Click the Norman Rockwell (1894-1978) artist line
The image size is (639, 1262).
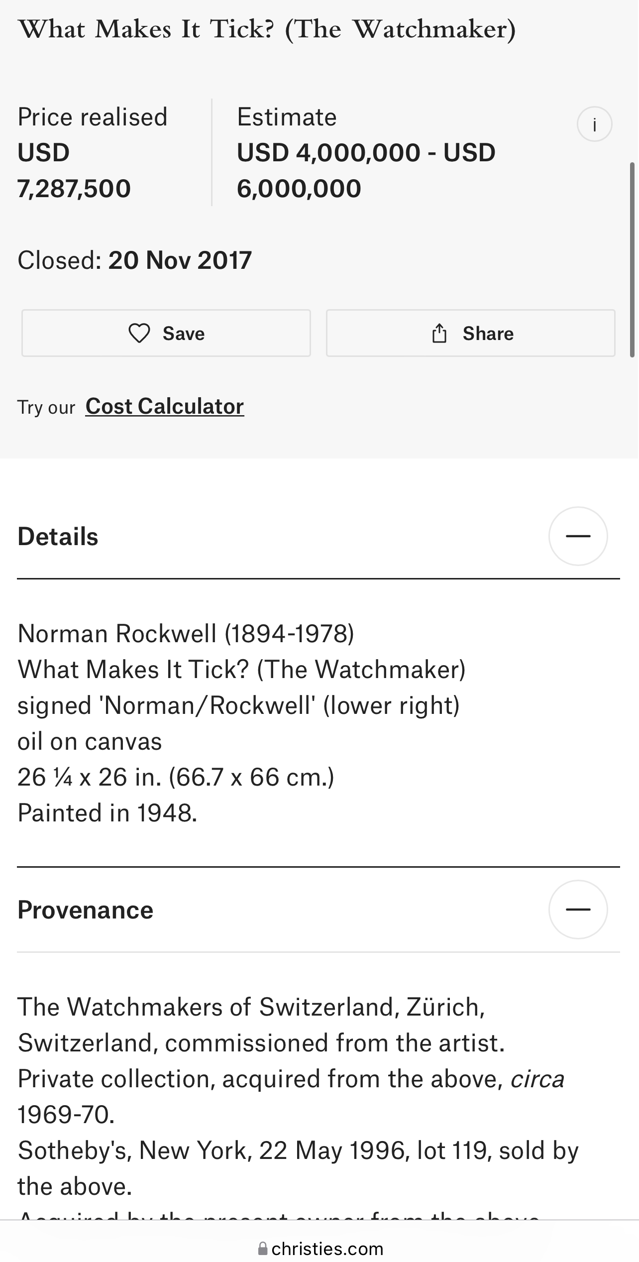coord(186,634)
